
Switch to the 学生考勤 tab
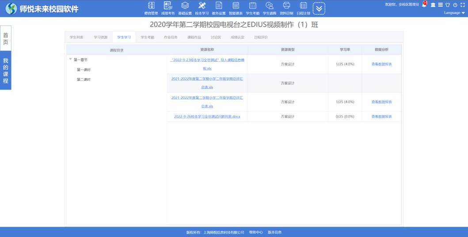[x=147, y=38]
